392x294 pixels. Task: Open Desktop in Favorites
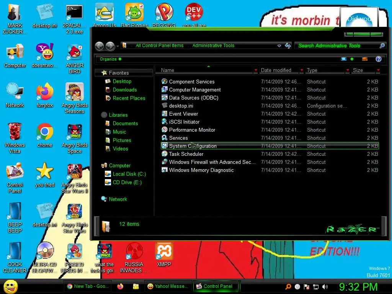(x=122, y=81)
